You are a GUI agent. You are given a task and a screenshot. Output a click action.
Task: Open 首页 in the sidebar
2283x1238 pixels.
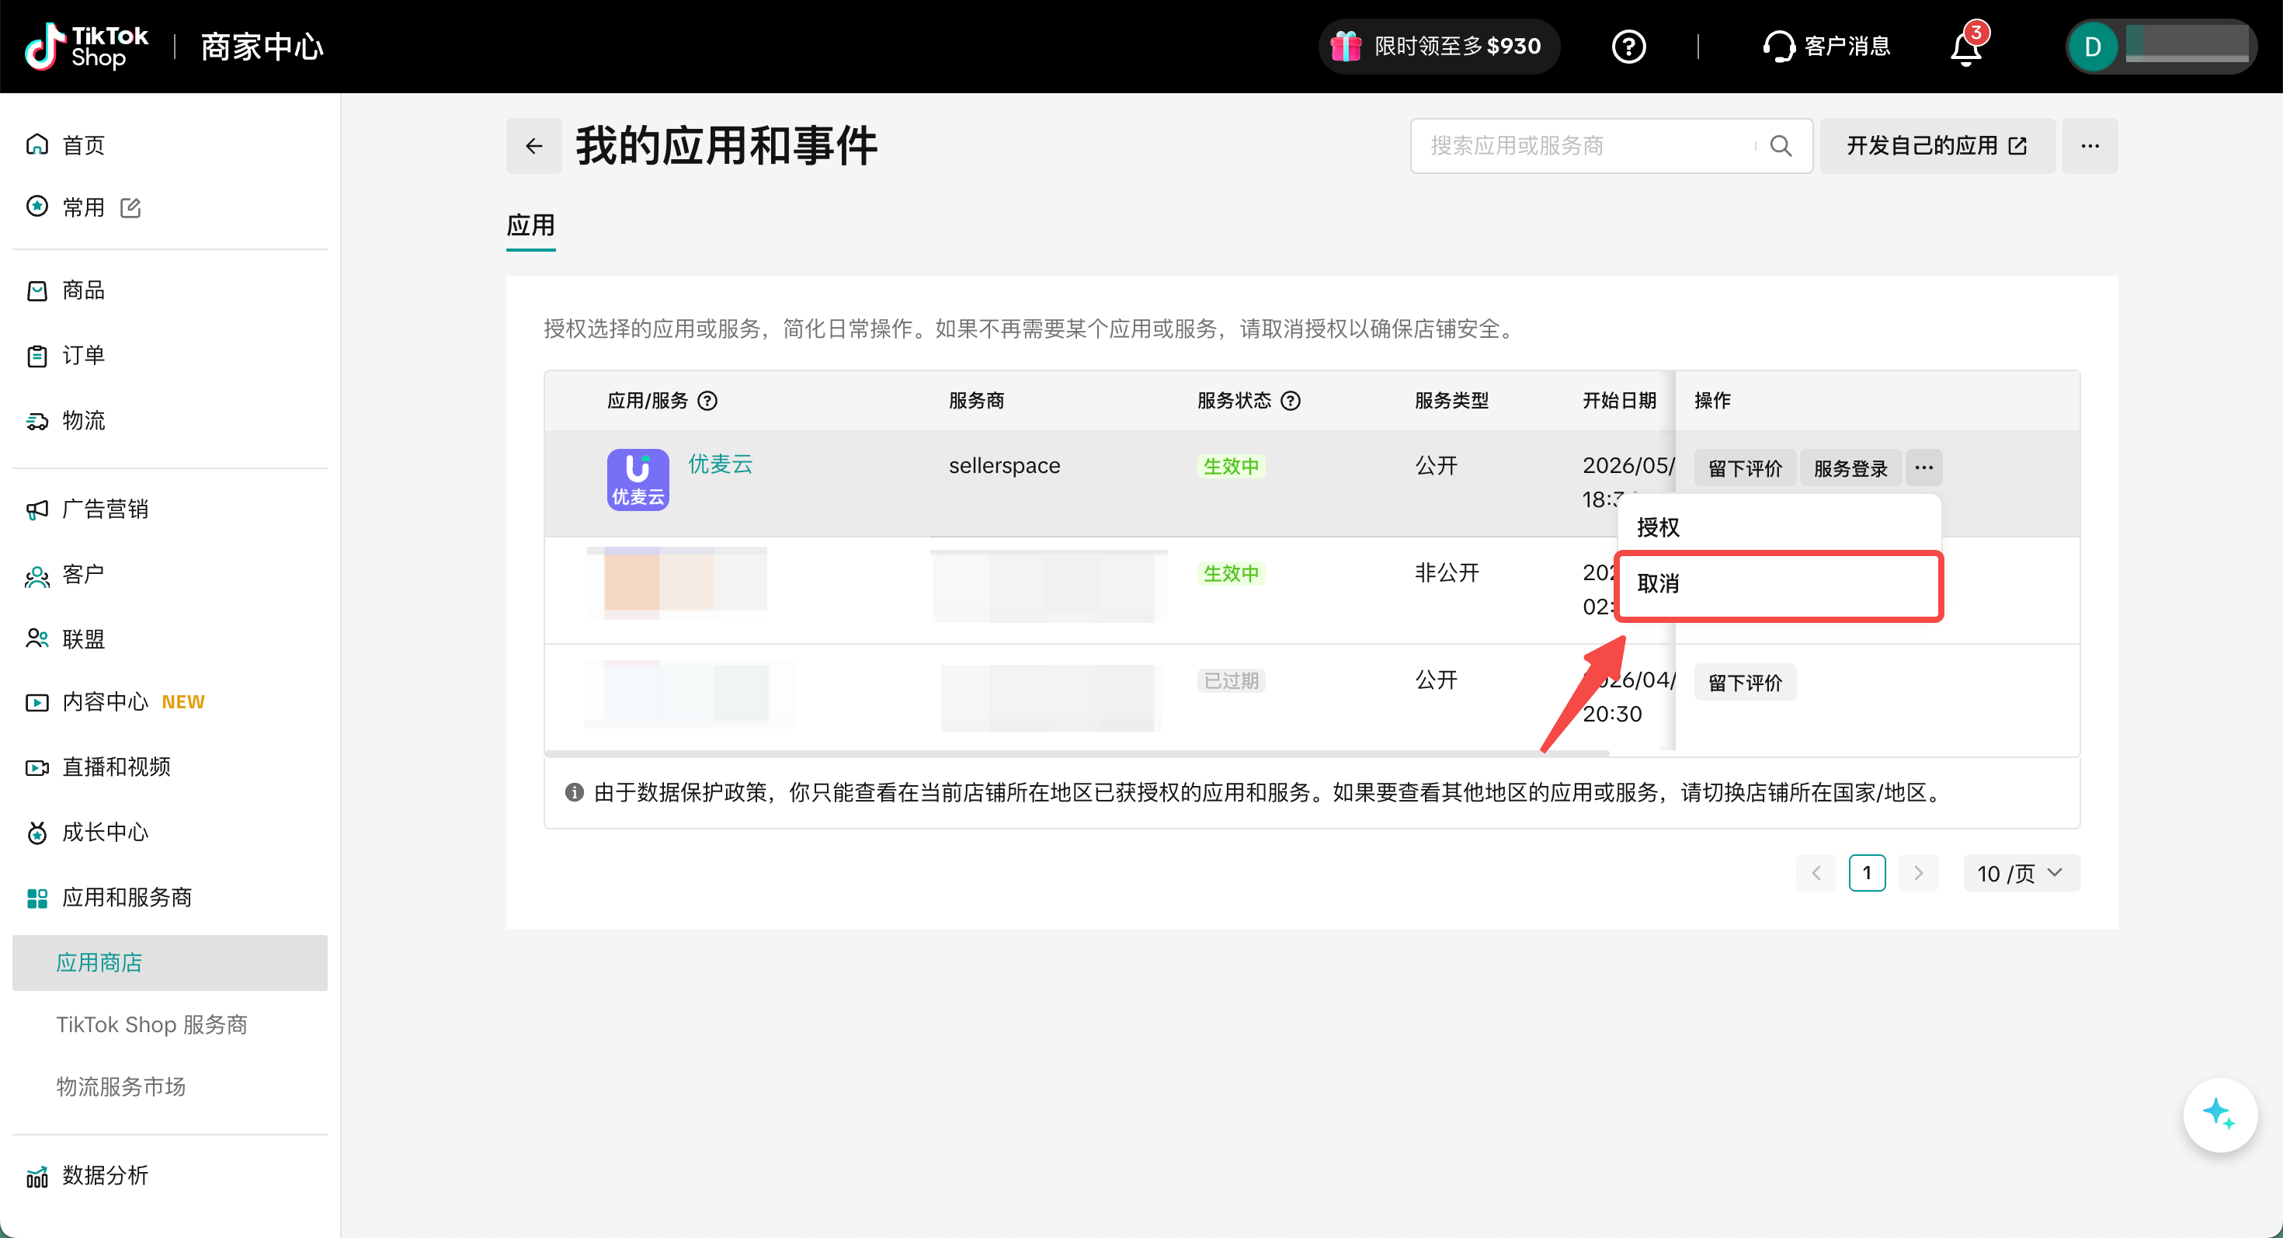(x=170, y=144)
